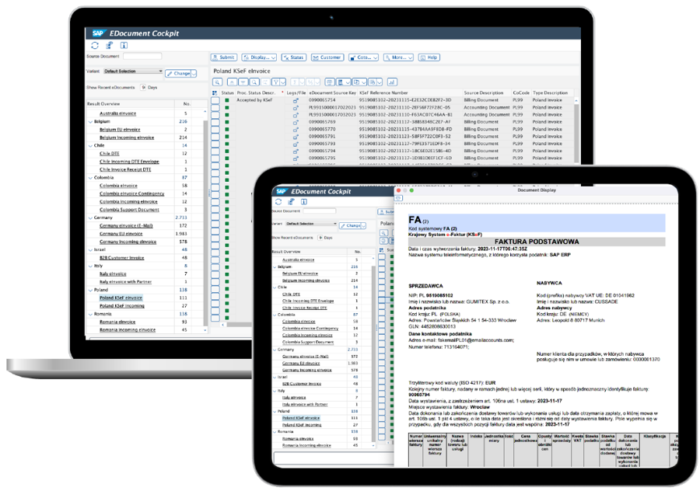Select row checkbox for document 0090065791
Screen dimensions: 700x491
pyautogui.click(x=215, y=137)
